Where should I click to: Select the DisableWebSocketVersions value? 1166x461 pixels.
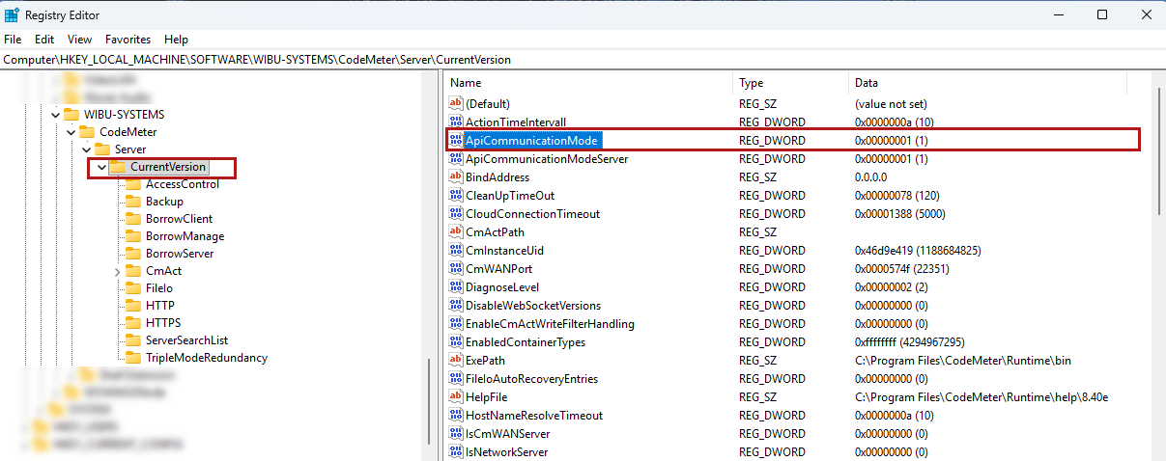(x=533, y=306)
